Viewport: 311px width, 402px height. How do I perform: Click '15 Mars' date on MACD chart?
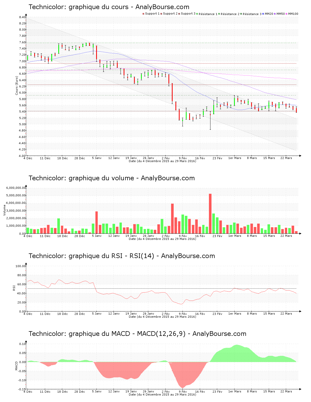pos(269,391)
